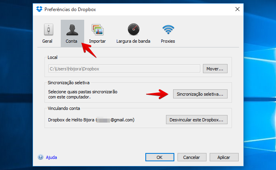Click the 'Sincronização seletiva' group heading
276x170 pixels.
point(68,83)
